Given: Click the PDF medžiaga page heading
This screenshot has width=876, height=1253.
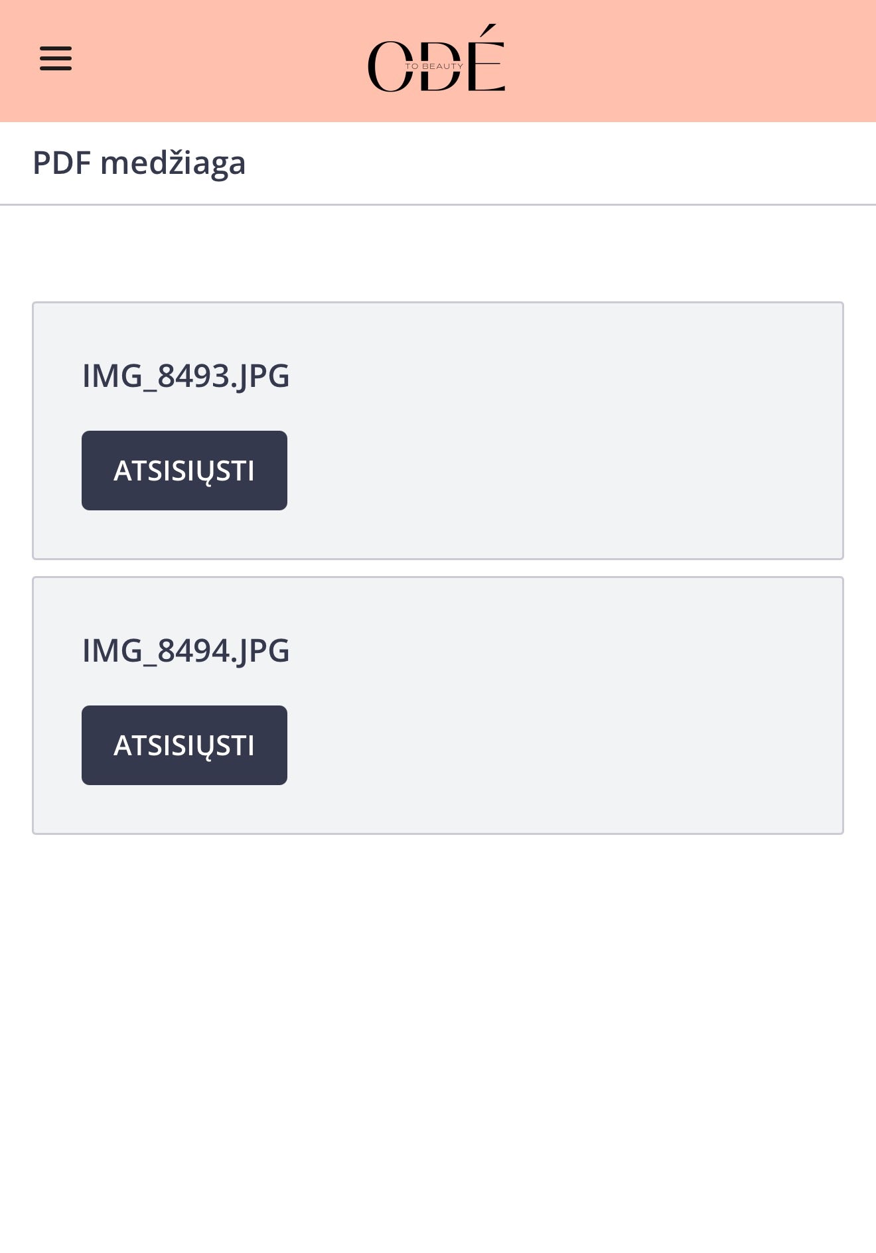Looking at the screenshot, I should coord(139,163).
